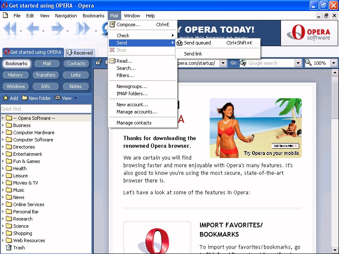Click the Quick find input field
The image size is (339, 254).
point(46,109)
